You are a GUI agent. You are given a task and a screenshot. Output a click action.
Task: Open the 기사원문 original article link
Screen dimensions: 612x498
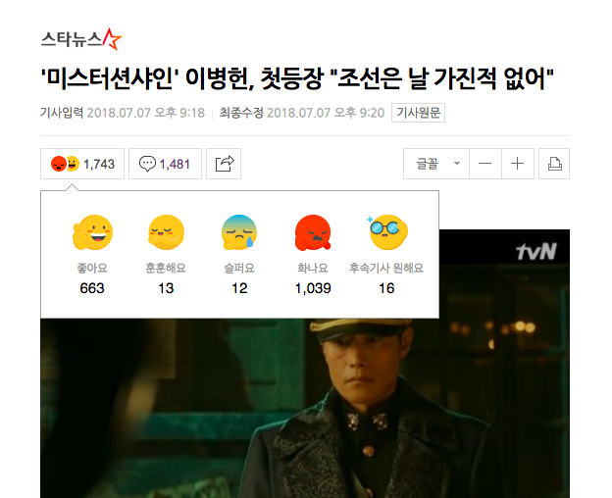click(x=419, y=113)
